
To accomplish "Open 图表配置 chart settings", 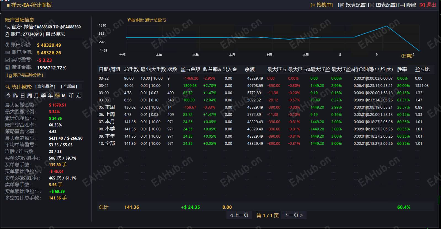I will coord(383,5).
